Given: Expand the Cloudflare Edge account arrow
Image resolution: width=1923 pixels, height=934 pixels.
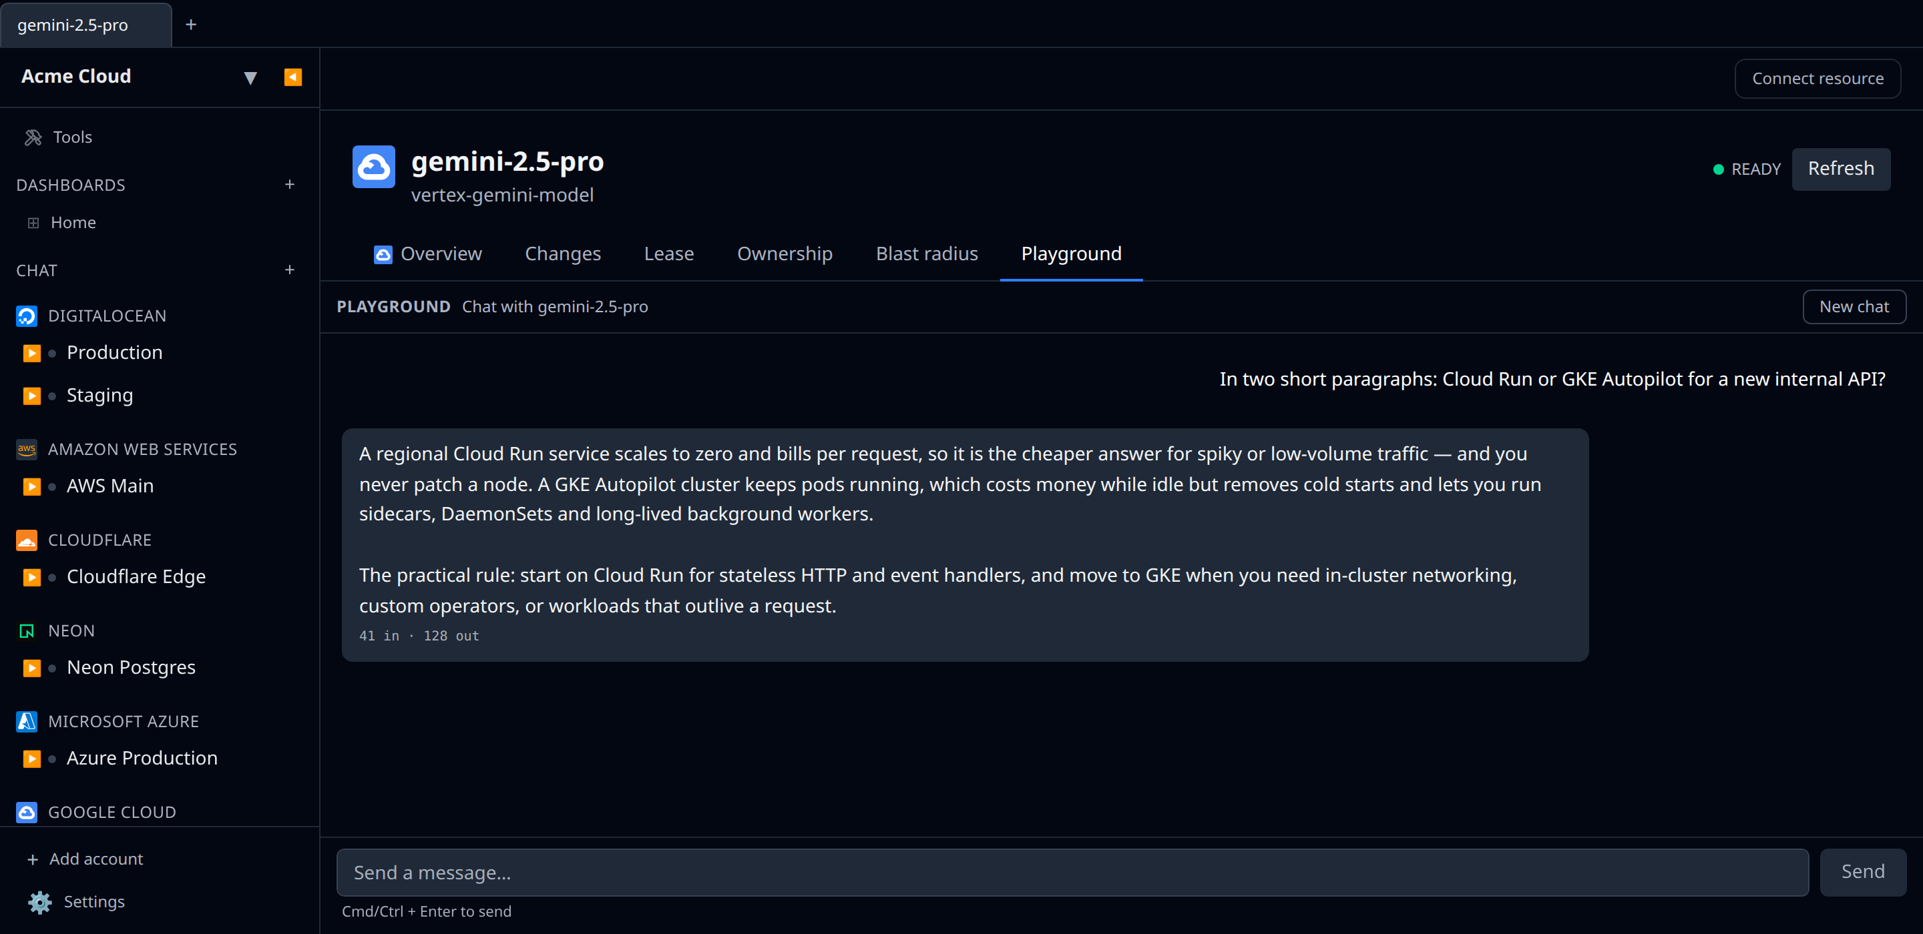Looking at the screenshot, I should [x=31, y=576].
